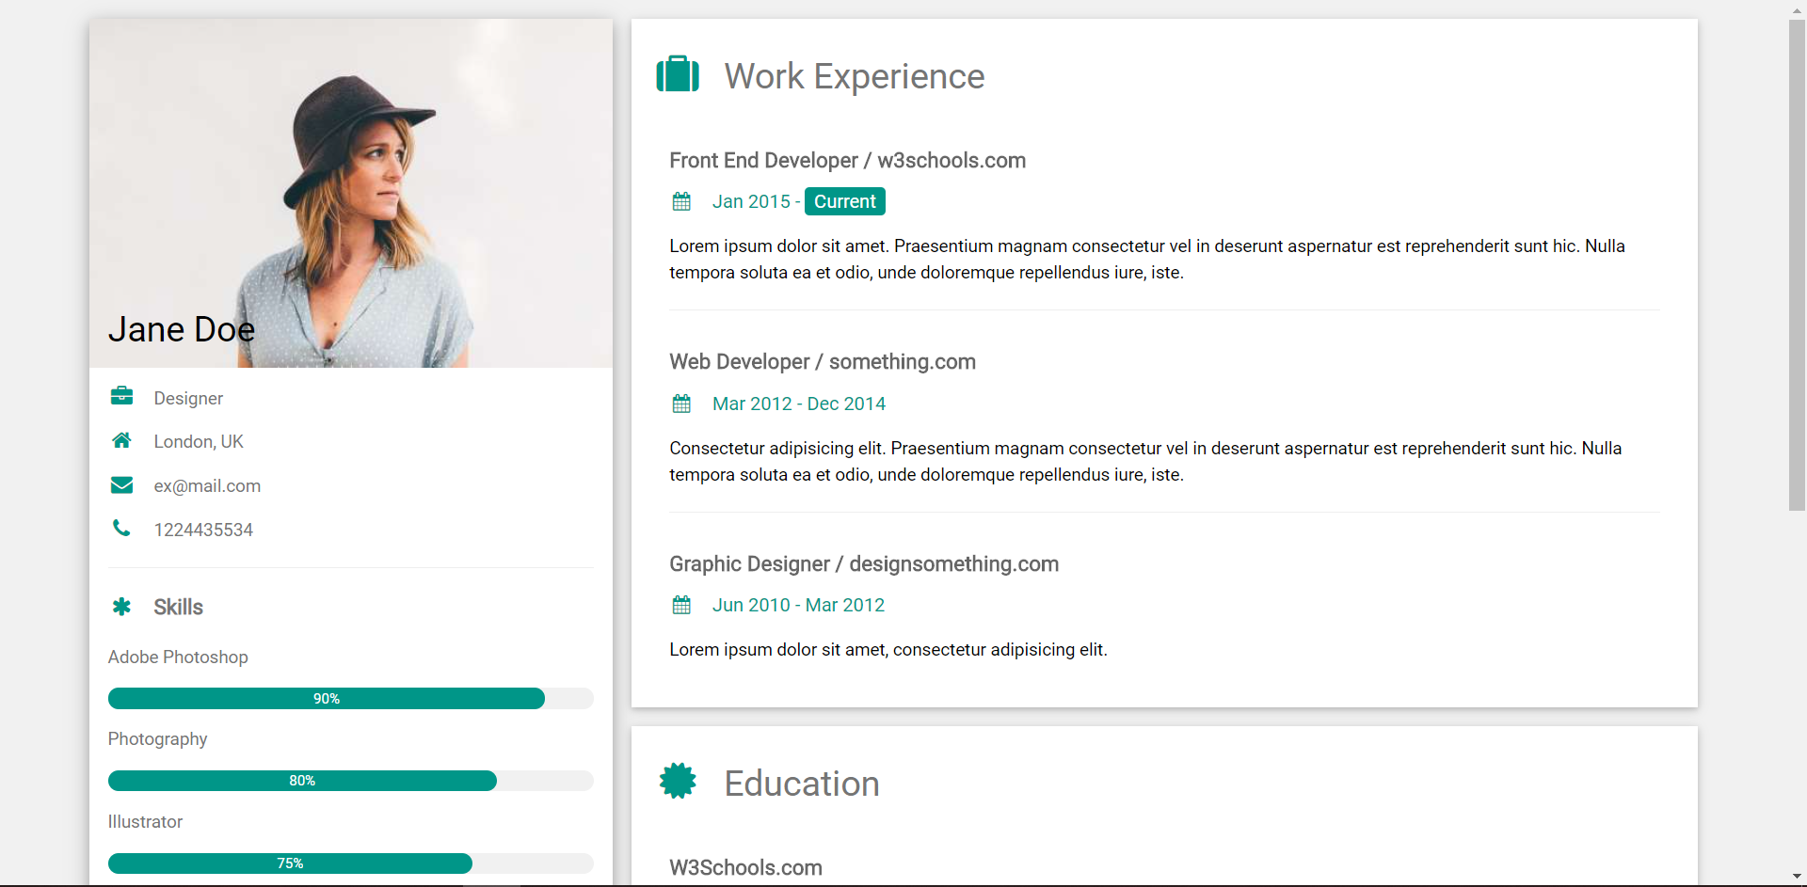This screenshot has width=1807, height=887.
Task: Click the phone icon beside 1224435534
Action: (121, 529)
